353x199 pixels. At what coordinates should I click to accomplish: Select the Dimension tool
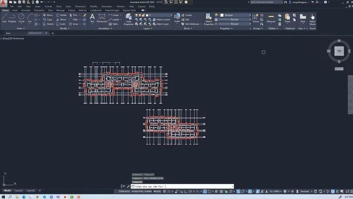pyautogui.click(x=101, y=18)
